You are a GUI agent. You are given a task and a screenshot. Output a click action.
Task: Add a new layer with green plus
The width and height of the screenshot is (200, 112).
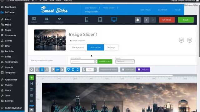(32, 77)
